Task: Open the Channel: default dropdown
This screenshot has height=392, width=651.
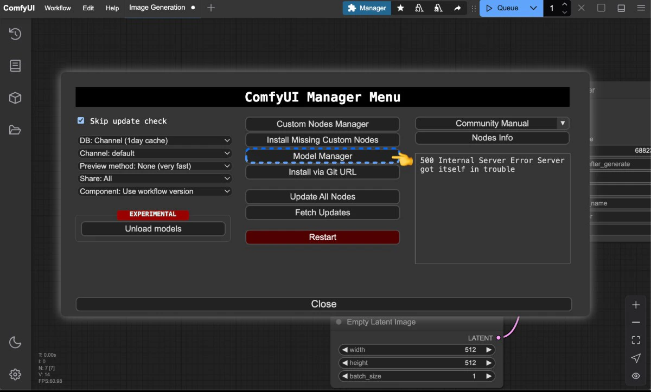Action: click(155, 153)
